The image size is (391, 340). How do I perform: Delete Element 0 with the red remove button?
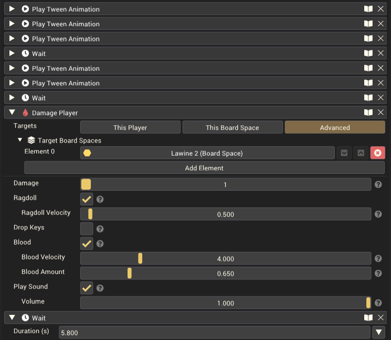tap(377, 153)
